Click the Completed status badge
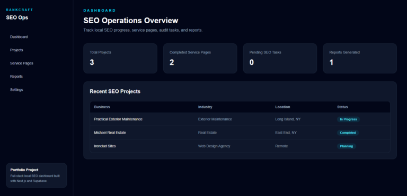Screen dimensions: 407x196 [348, 133]
